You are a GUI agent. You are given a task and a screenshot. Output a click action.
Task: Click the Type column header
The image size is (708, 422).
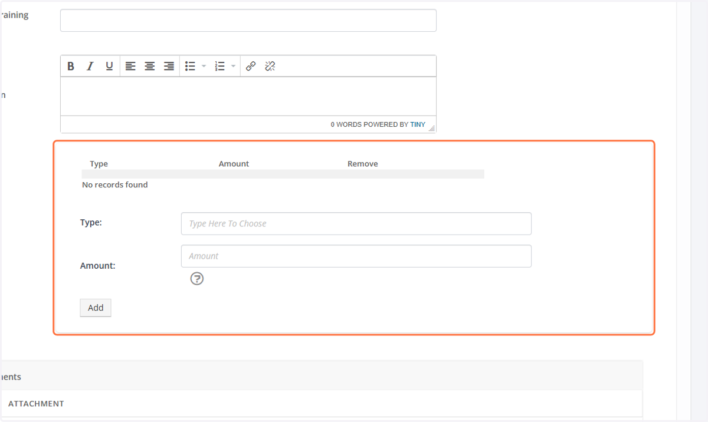[x=99, y=164]
